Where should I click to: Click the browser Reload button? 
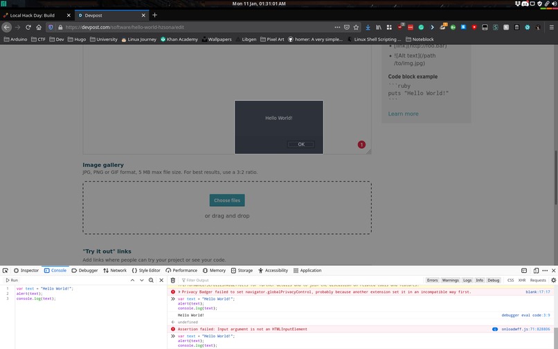pos(28,27)
